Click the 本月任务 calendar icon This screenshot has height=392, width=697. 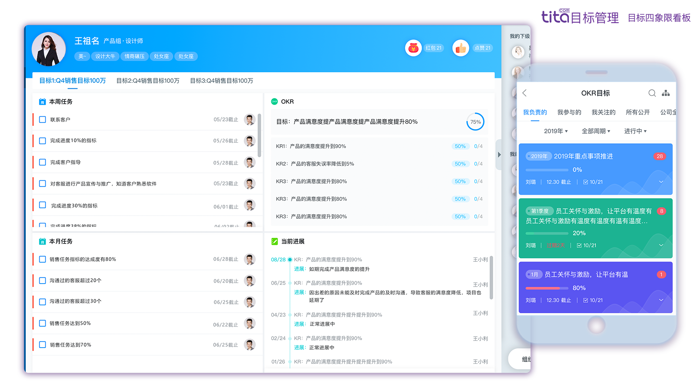(x=42, y=241)
